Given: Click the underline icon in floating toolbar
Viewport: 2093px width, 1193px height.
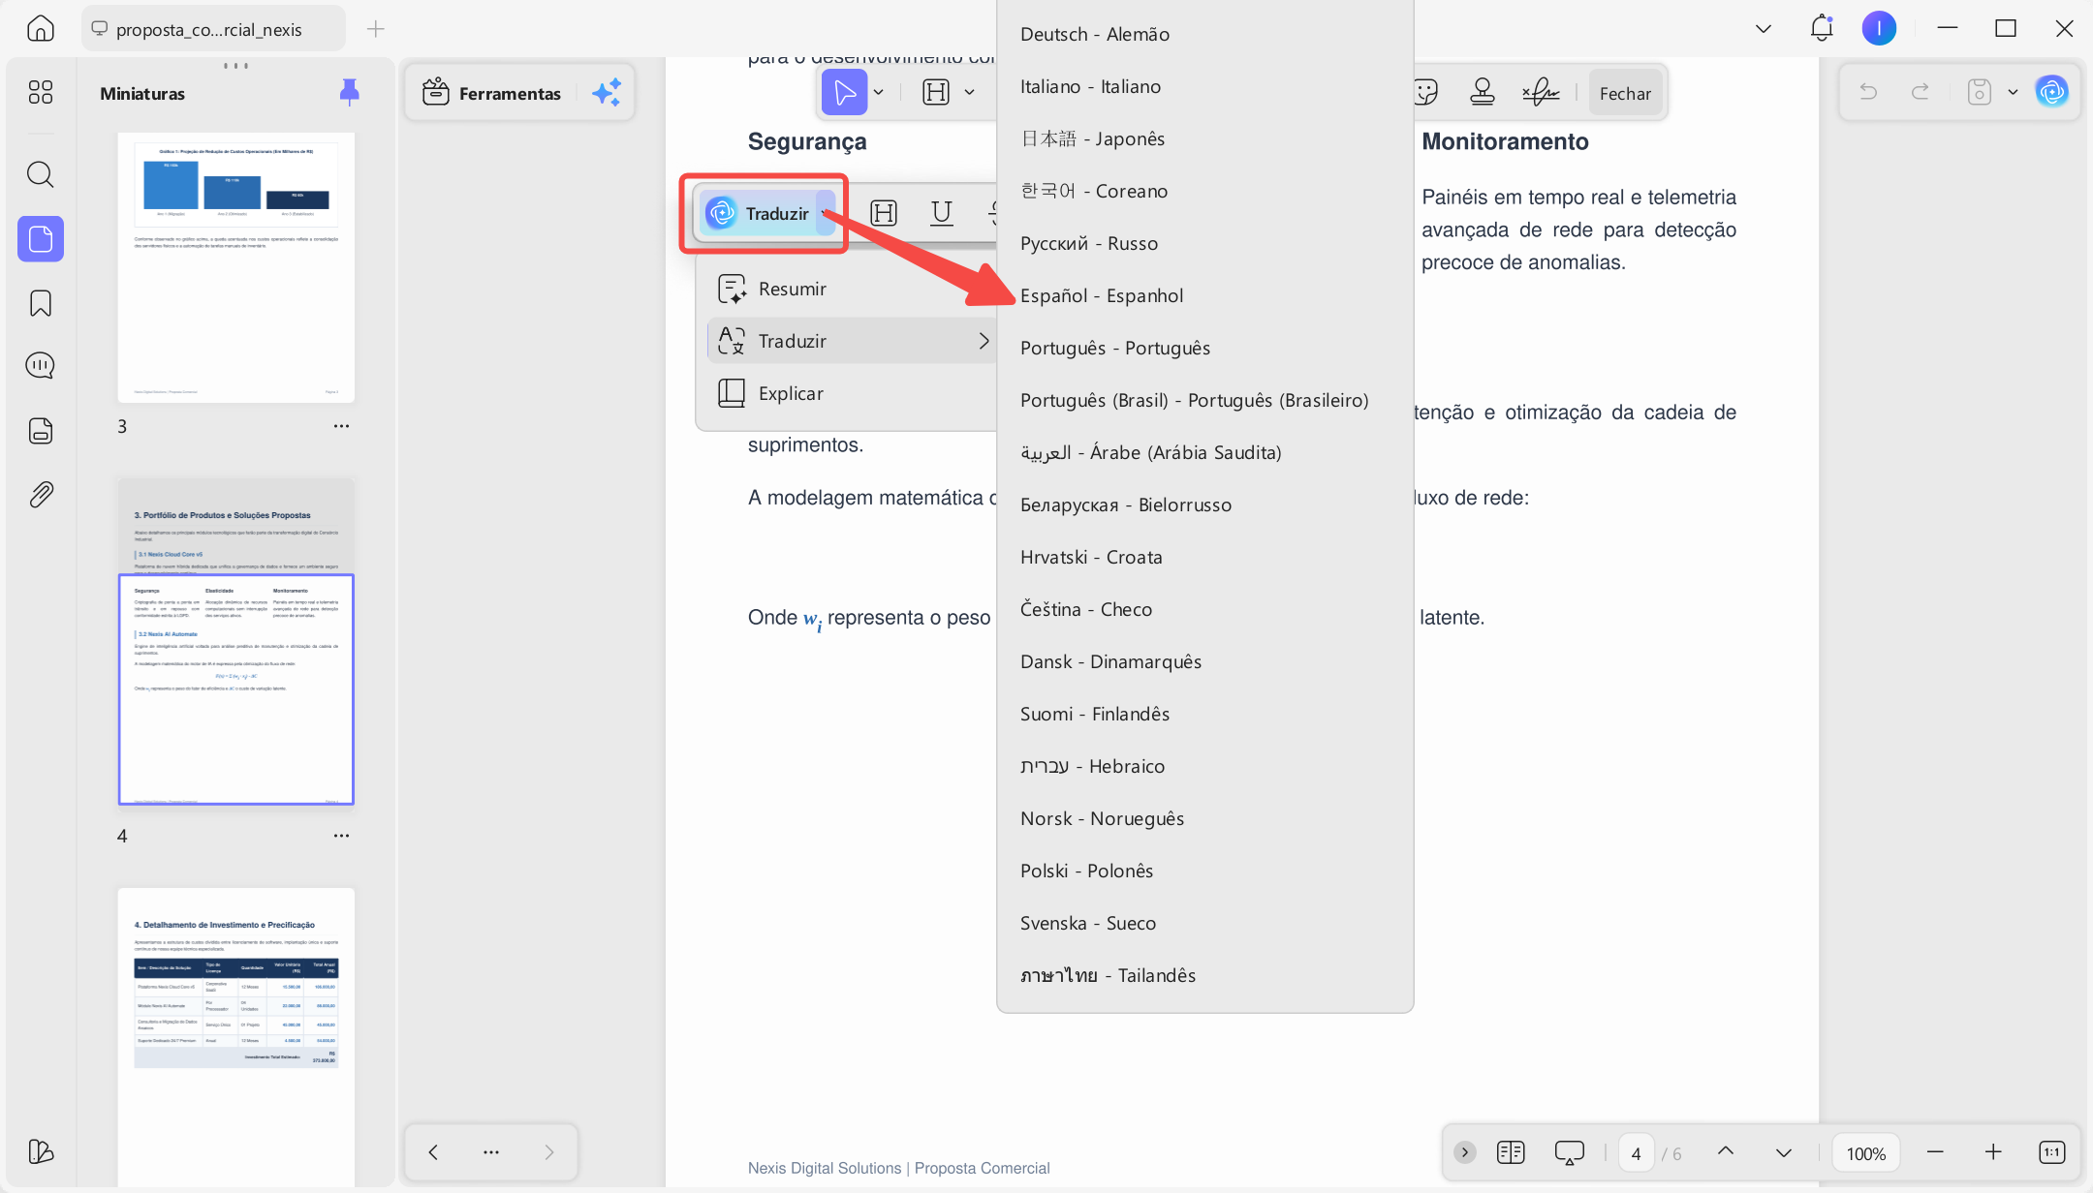Looking at the screenshot, I should 941,213.
